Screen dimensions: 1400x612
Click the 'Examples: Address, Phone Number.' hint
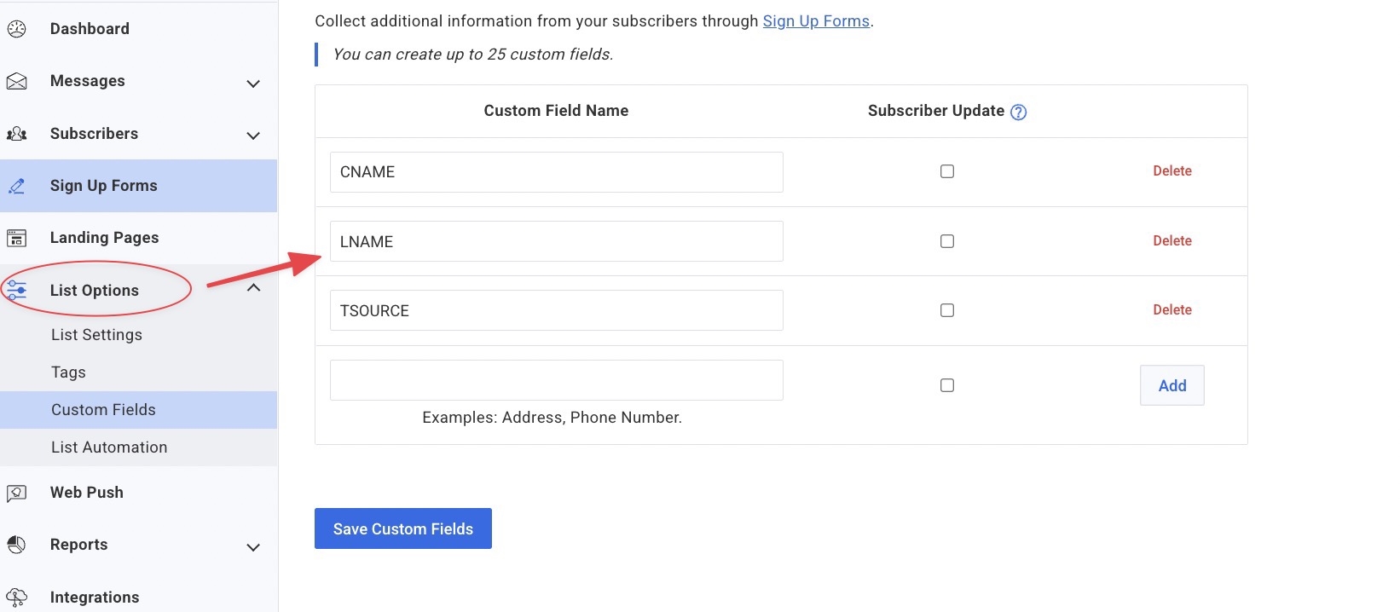click(x=552, y=418)
